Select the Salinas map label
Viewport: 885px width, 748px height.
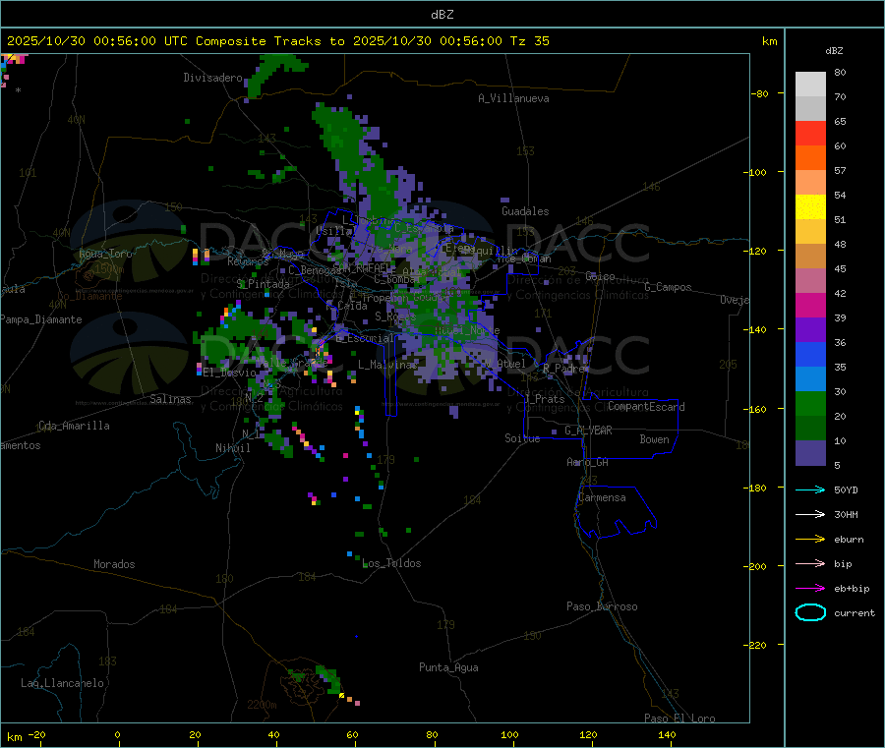pos(170,399)
